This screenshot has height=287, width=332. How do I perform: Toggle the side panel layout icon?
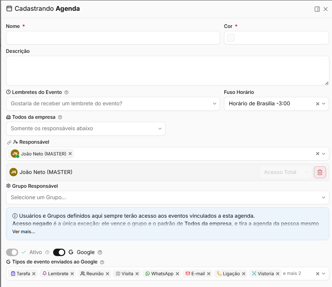[317, 9]
